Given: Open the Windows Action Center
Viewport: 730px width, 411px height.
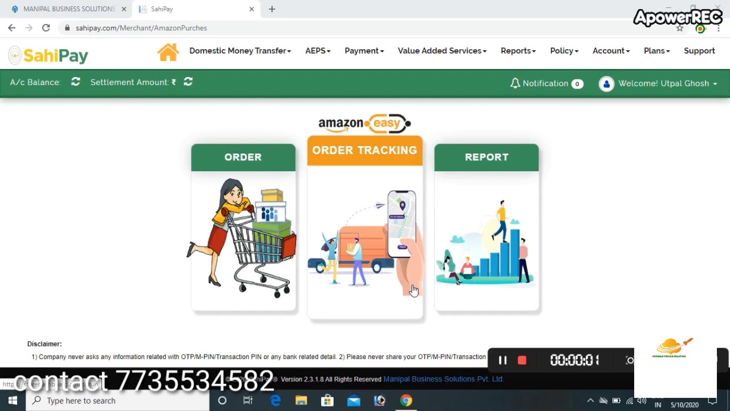Looking at the screenshot, I should pyautogui.click(x=712, y=402).
